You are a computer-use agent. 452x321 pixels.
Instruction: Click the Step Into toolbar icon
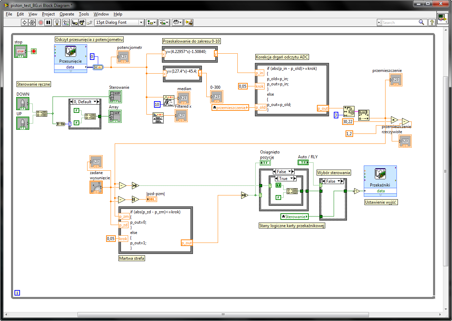point(75,22)
